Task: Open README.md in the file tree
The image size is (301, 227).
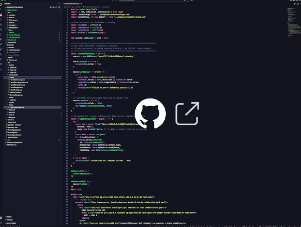Action: (11, 145)
